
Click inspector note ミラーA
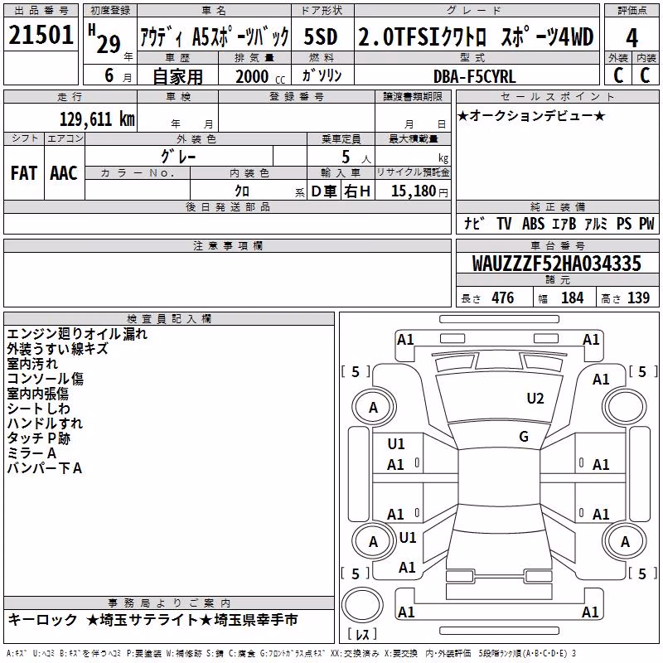pyautogui.click(x=31, y=453)
